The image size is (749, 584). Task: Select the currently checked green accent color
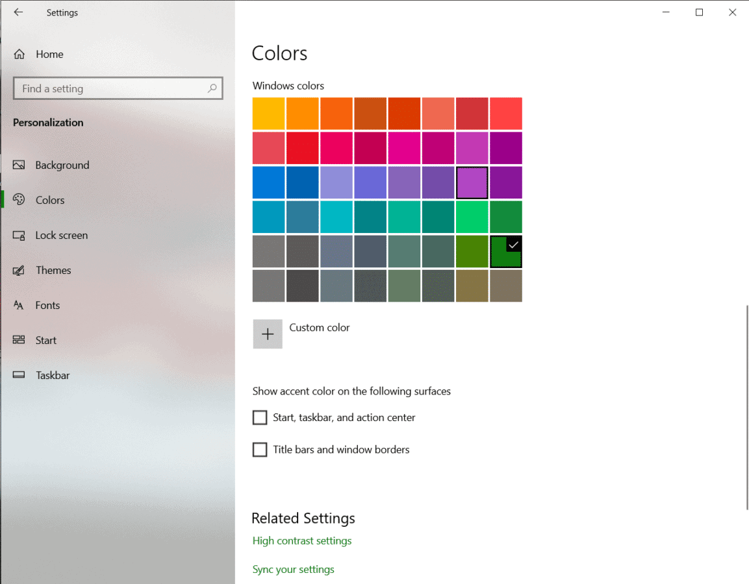point(505,251)
